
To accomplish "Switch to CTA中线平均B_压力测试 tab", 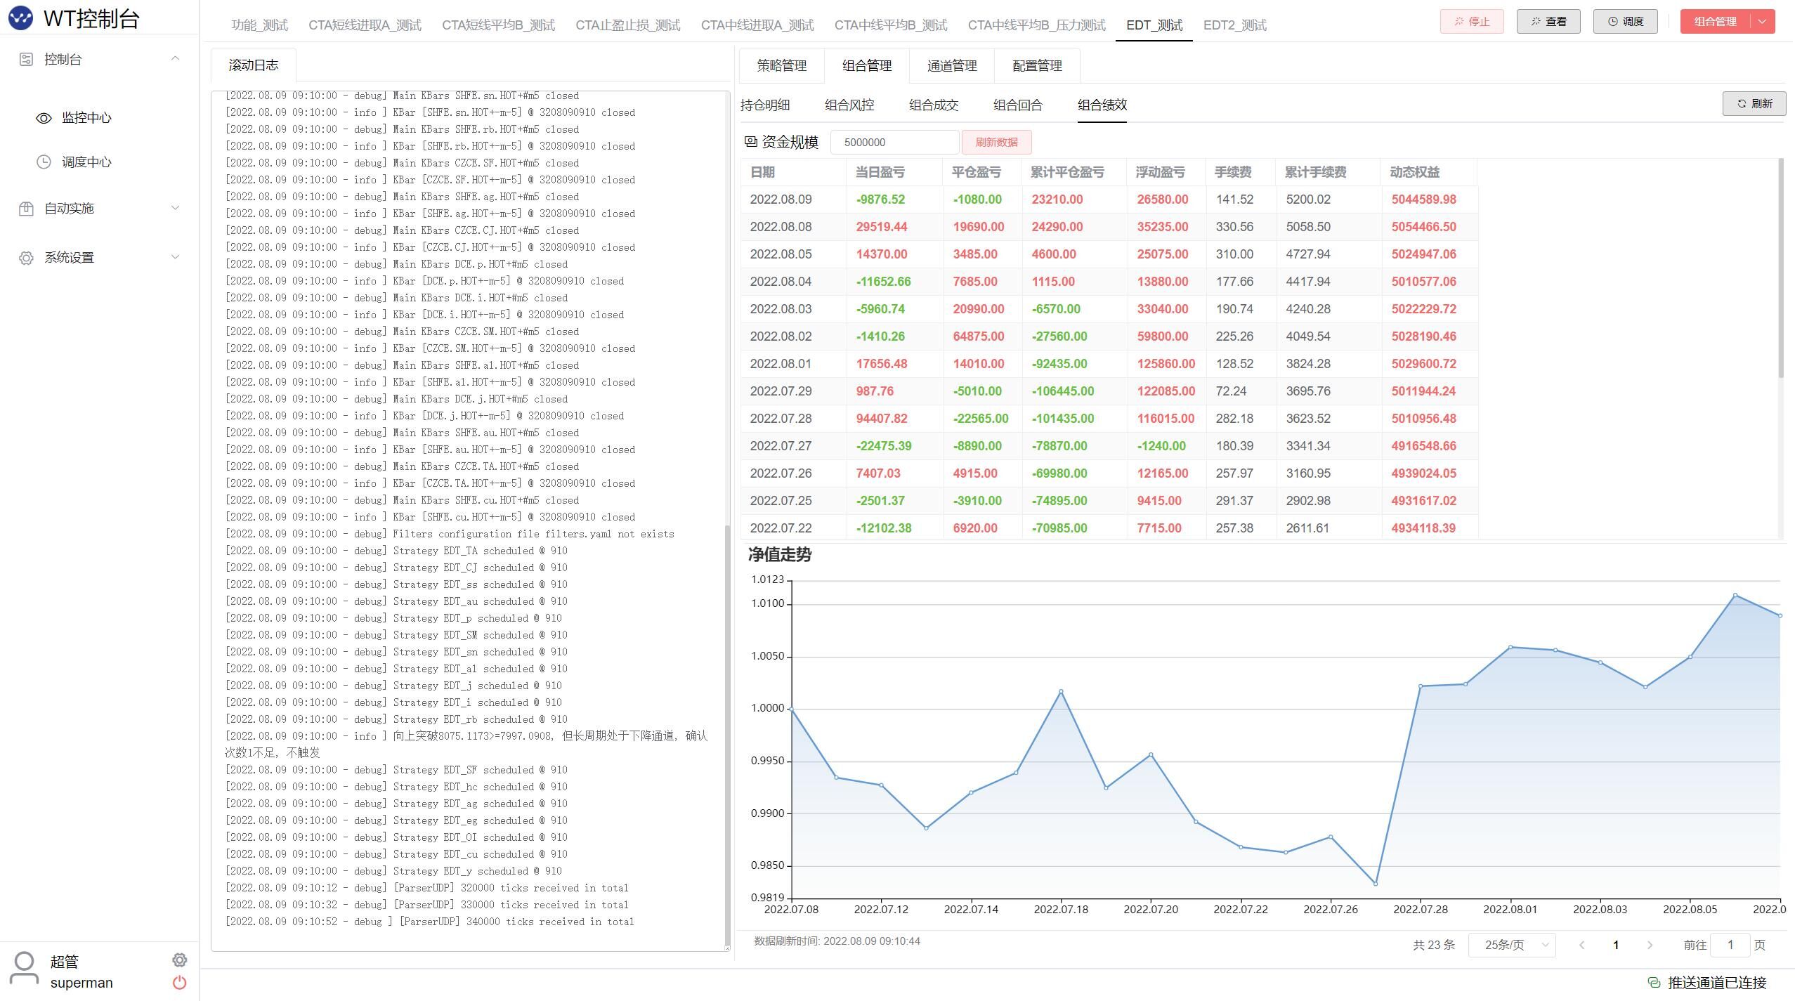I will click(x=1037, y=25).
